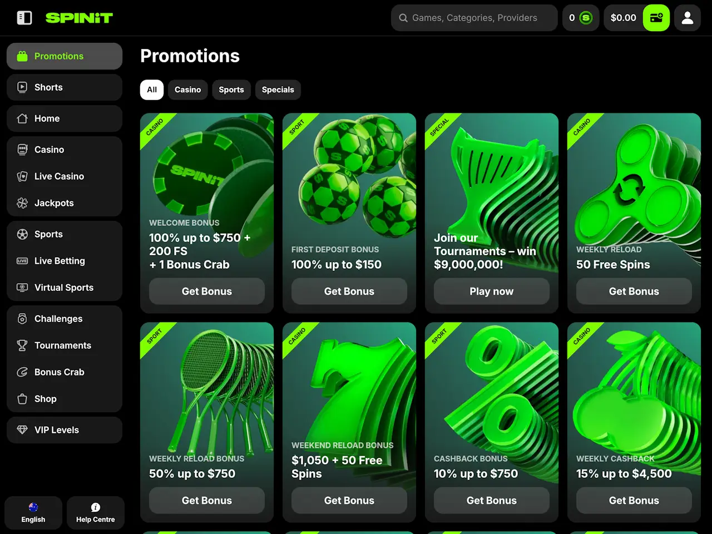Click the games search field
This screenshot has height=534, width=712.
[x=474, y=18]
